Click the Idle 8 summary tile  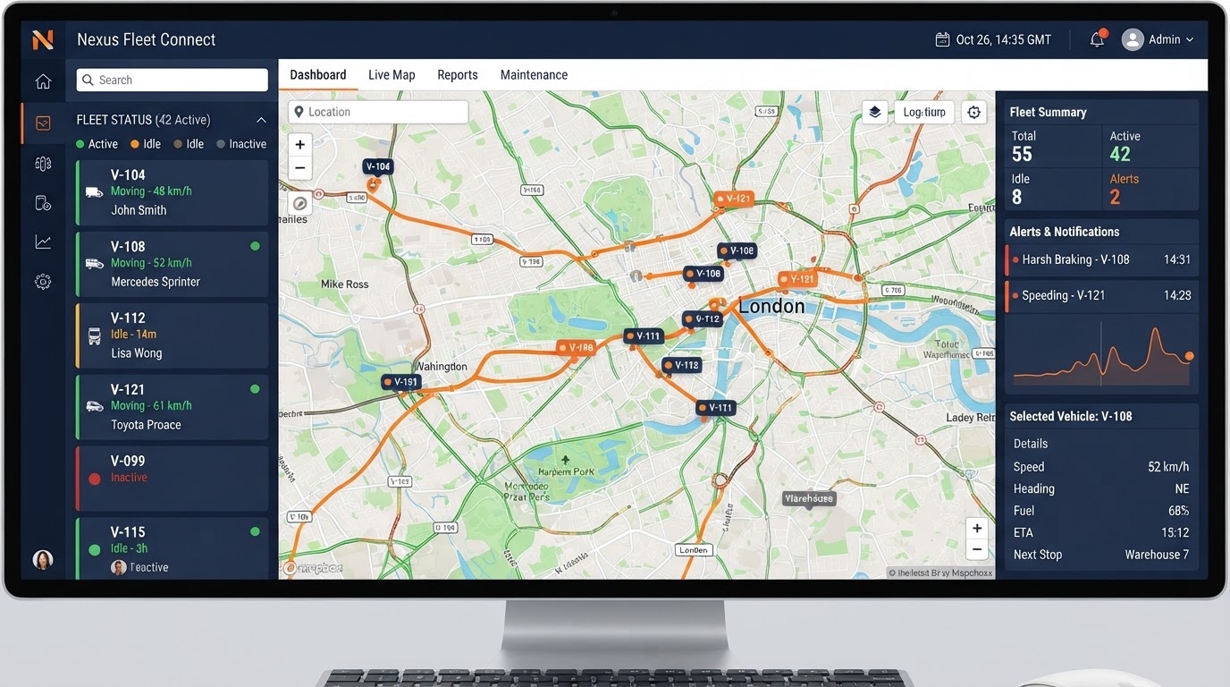1053,189
